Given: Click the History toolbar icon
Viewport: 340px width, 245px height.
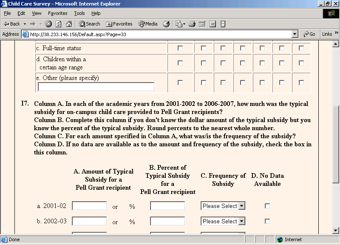Looking at the screenshot, I should point(166,24).
